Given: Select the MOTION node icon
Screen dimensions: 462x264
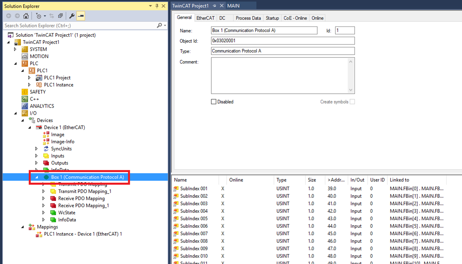Looking at the screenshot, I should click(25, 56).
